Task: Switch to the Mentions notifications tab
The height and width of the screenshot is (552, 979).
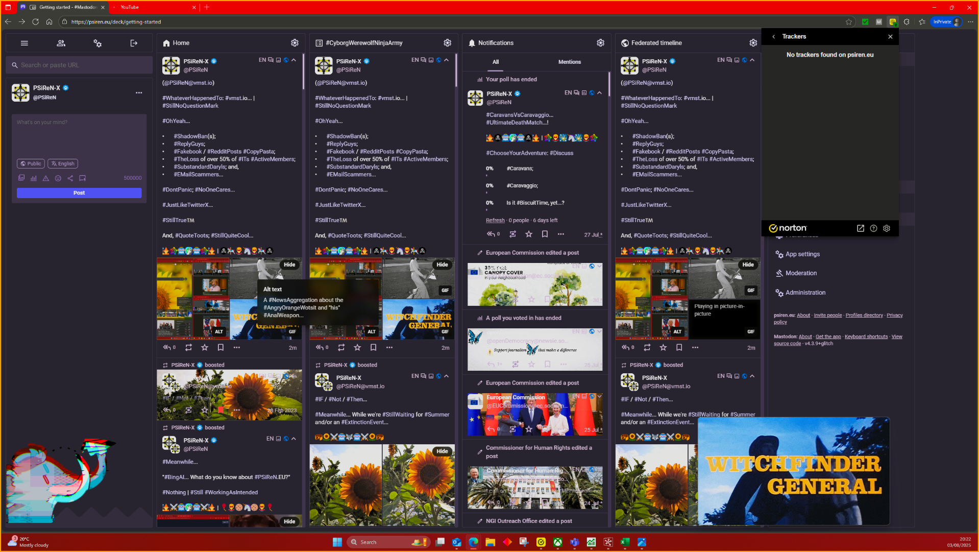Action: [x=570, y=62]
